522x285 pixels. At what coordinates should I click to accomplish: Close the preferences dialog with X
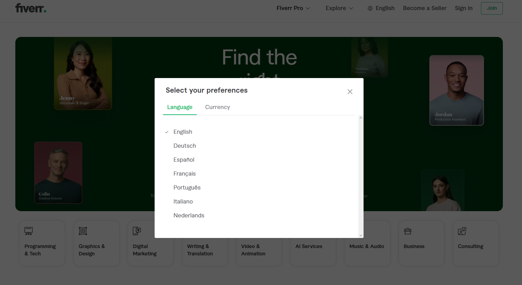350,92
